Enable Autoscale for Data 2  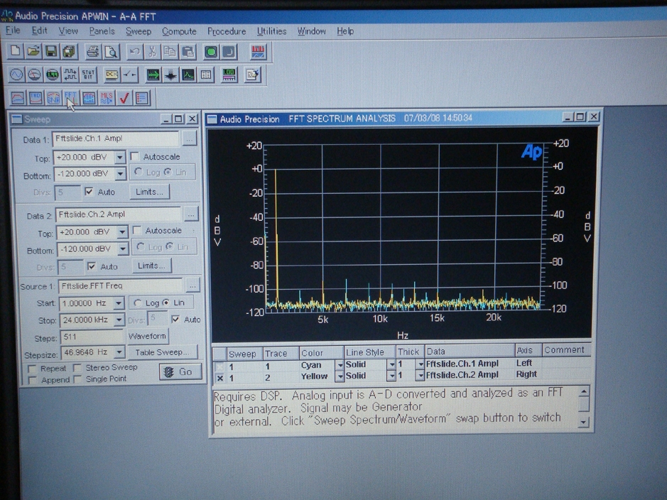point(137,230)
